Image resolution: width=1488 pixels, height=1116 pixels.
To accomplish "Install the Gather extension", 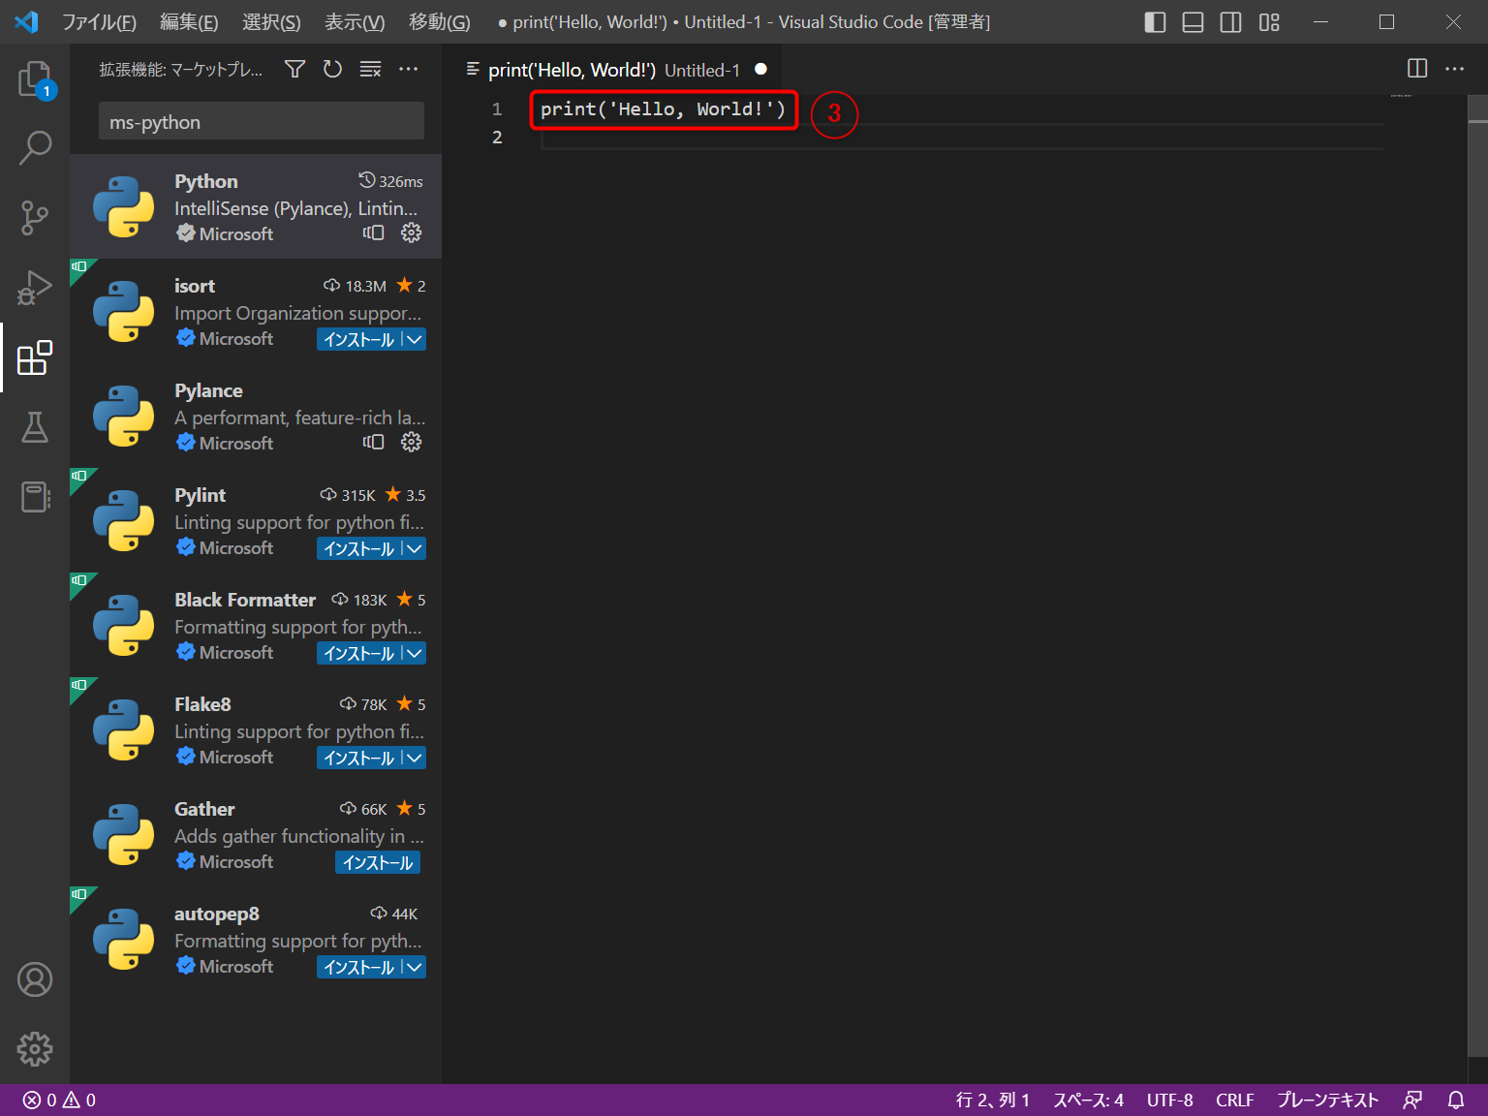I will point(378,862).
